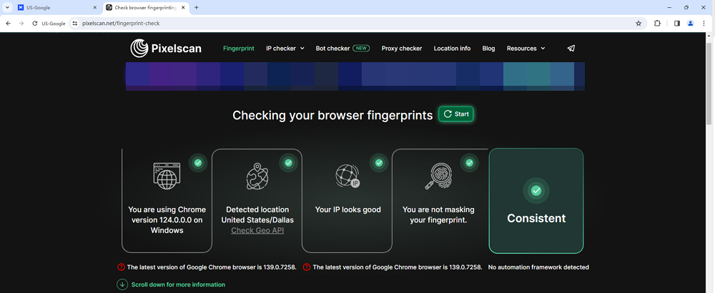Click the Pixelscan logo
This screenshot has width=715, height=293.
tap(166, 49)
